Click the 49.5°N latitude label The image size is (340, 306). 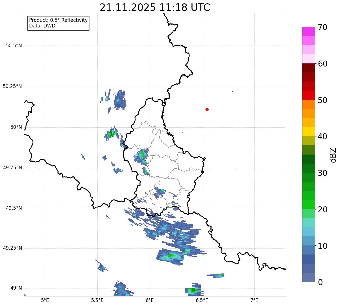14,208
